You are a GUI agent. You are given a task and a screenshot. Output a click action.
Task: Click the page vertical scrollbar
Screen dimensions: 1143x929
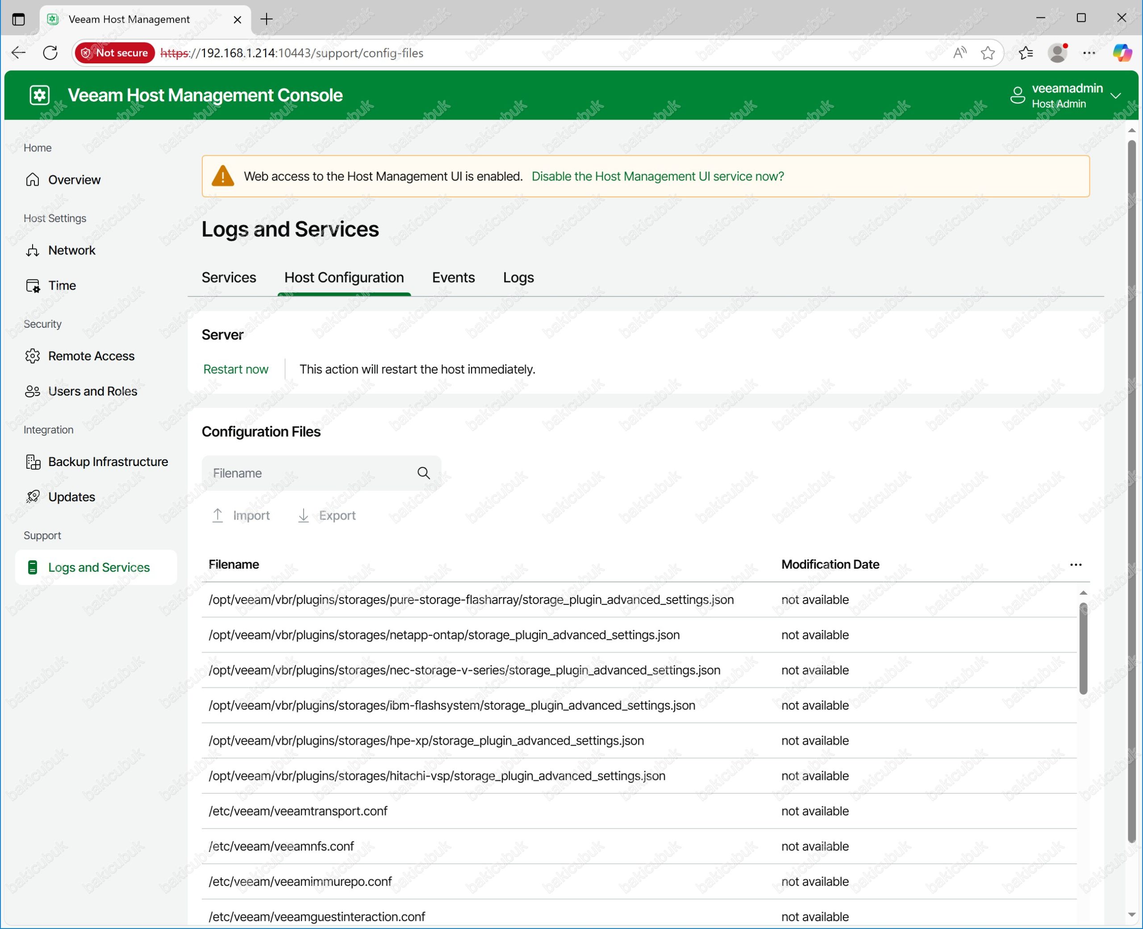tap(1131, 491)
